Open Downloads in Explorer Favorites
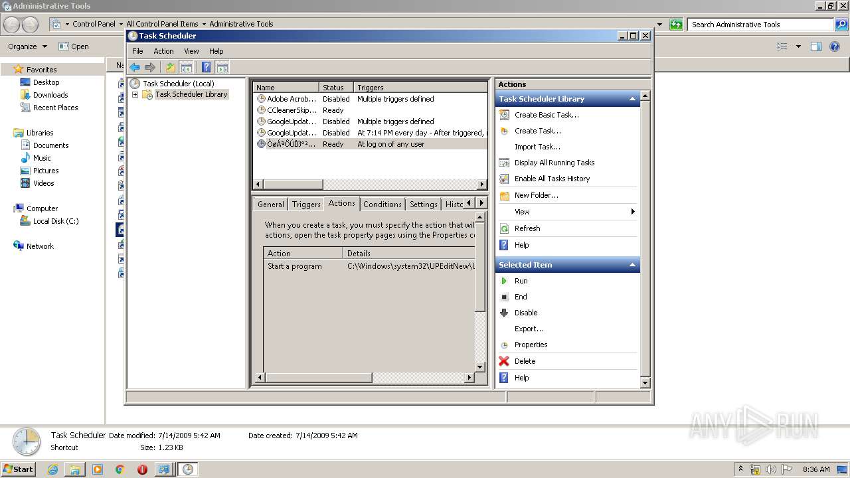This screenshot has height=478, width=850. [50, 95]
